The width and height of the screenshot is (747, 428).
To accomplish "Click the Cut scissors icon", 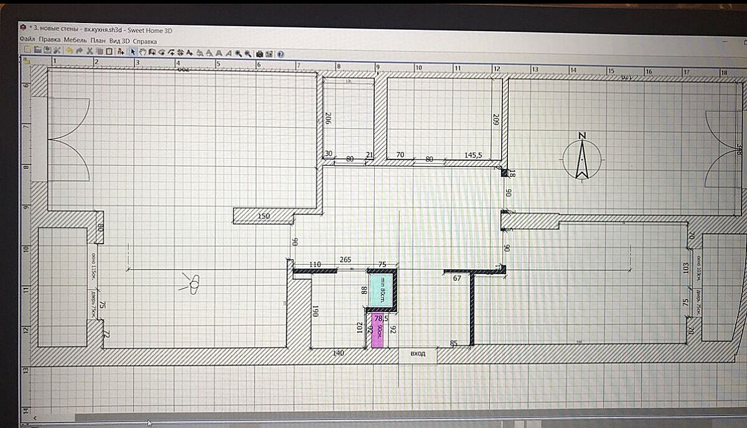I will coord(90,51).
